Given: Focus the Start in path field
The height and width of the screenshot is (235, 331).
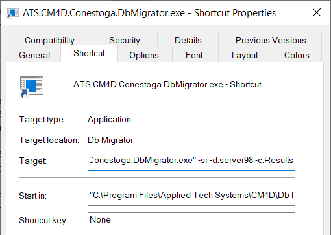Looking at the screenshot, I should point(191,197).
